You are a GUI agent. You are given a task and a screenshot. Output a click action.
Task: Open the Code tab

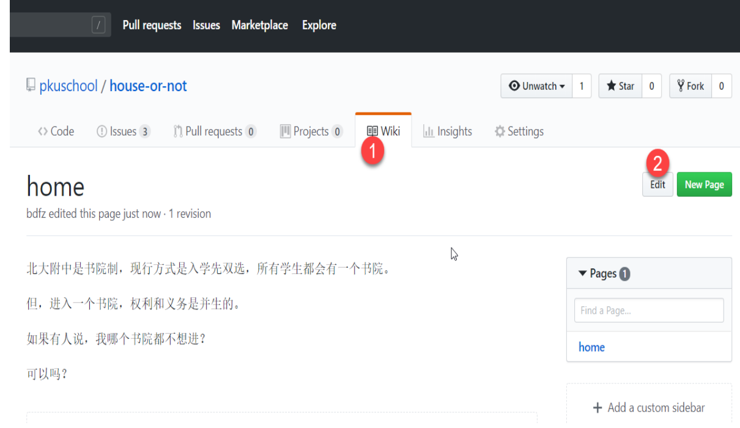56,131
